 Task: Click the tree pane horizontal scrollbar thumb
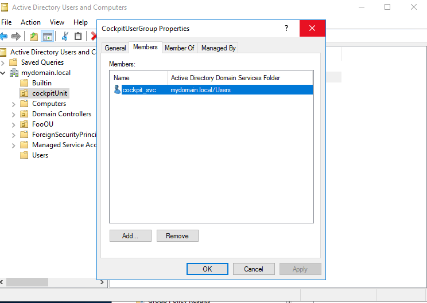27,282
